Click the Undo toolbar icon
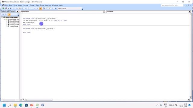 pyautogui.click(x=26, y=8)
